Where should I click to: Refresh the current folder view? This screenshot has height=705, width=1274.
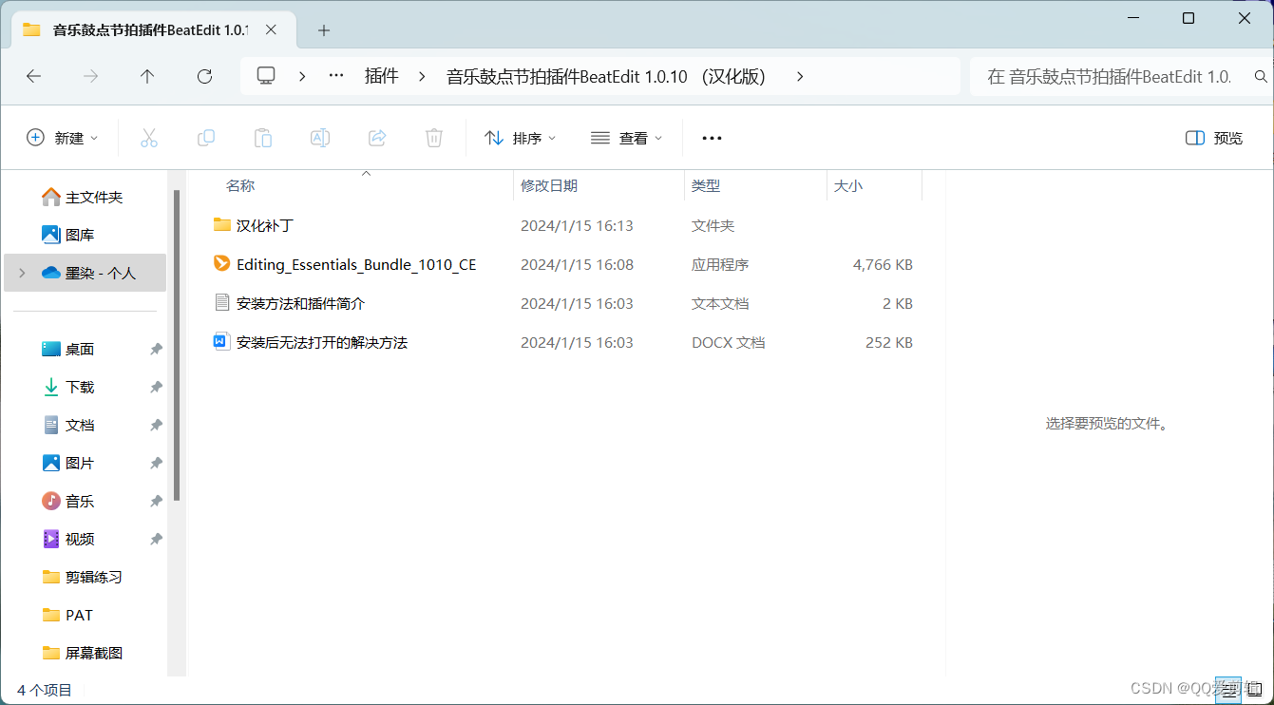204,76
